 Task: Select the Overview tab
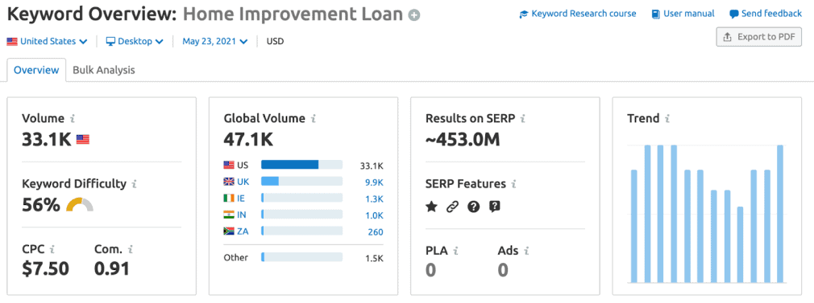point(36,70)
